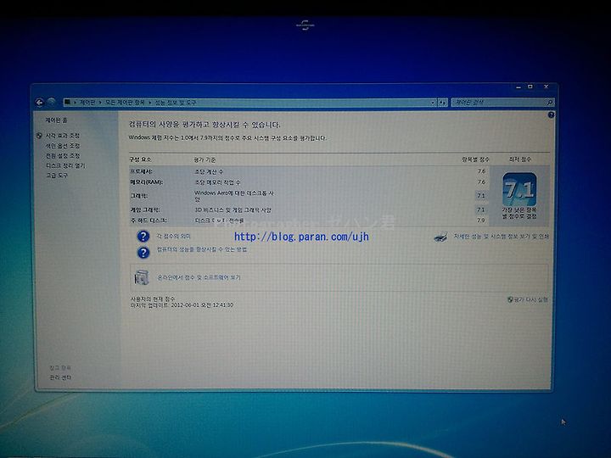
Task: Click 평가 기준 column header
Action: tap(205, 159)
